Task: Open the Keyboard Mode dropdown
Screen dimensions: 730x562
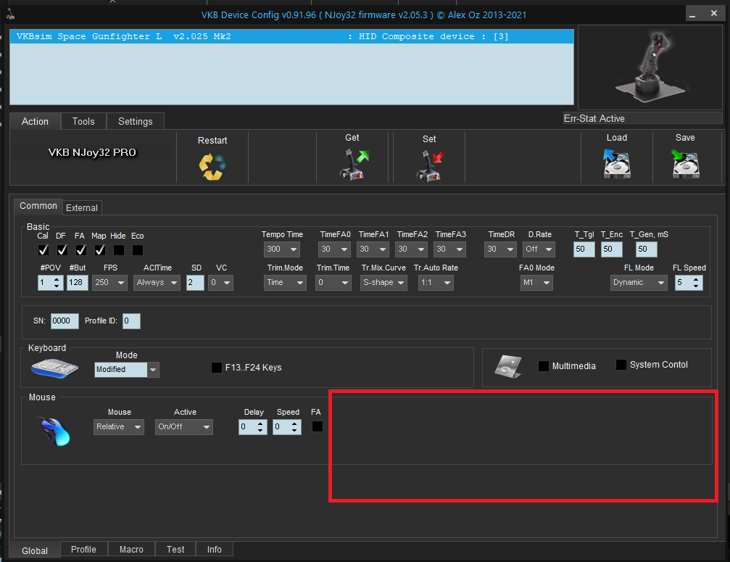Action: (x=127, y=370)
